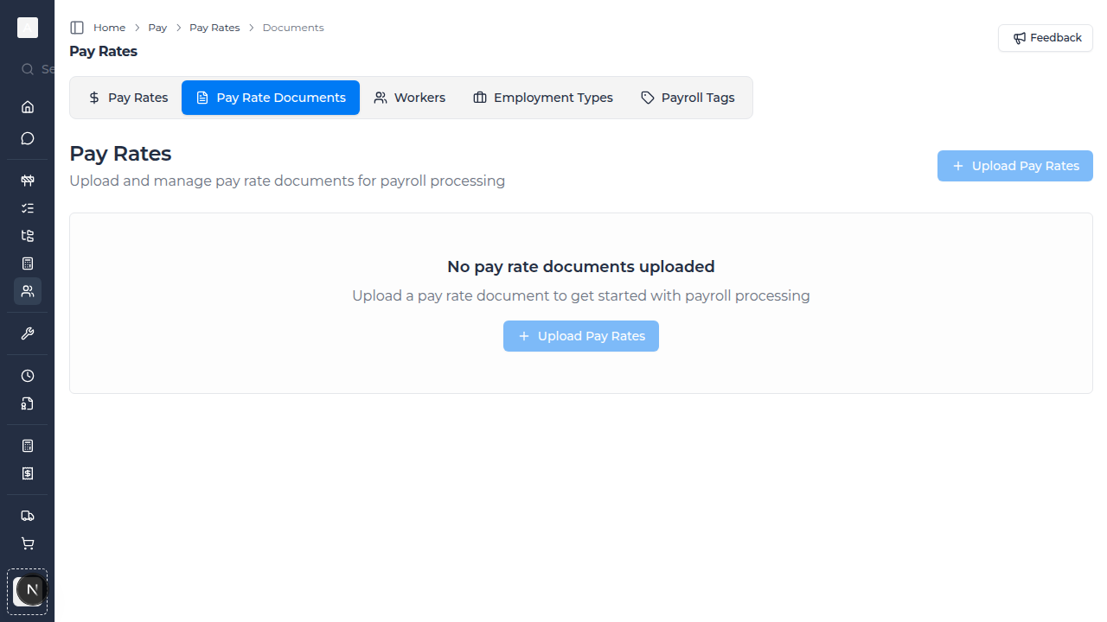Viewport: 1107px width, 622px height.
Task: Open the delivery truck sidebar icon
Action: click(28, 516)
